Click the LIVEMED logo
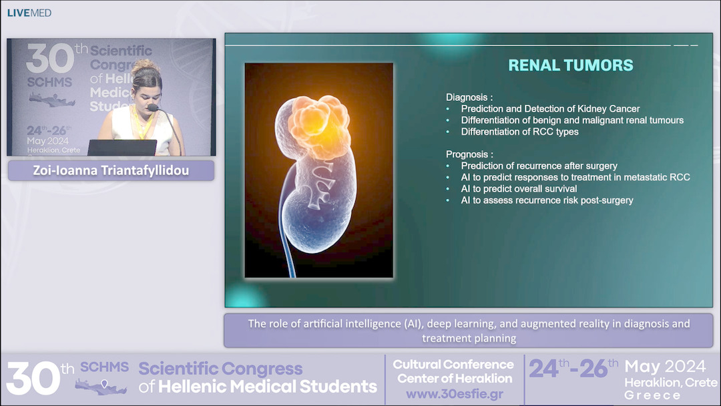The image size is (721, 406). pyautogui.click(x=29, y=12)
